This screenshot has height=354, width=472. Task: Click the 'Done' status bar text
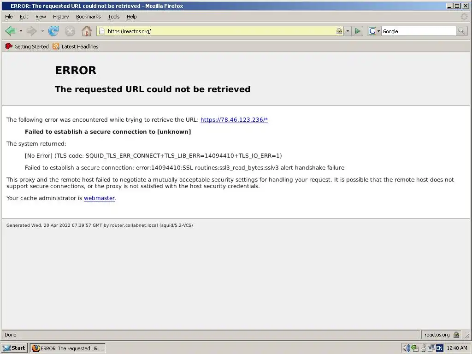[11, 335]
